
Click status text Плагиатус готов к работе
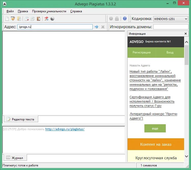tap(20, 165)
